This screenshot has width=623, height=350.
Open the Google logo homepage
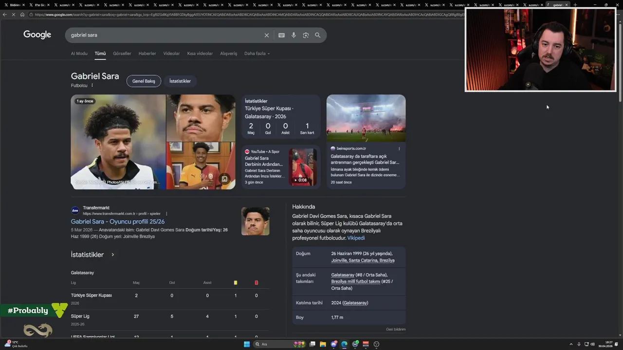(37, 35)
